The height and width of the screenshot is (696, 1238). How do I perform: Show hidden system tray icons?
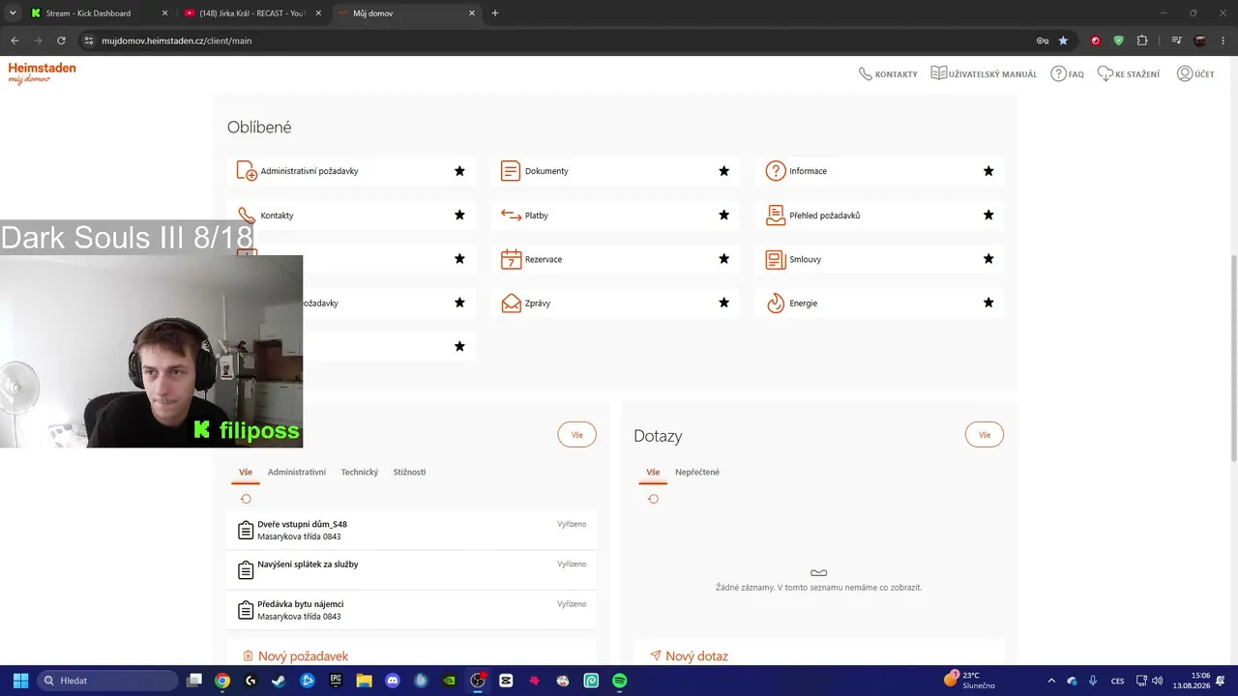click(x=1051, y=681)
